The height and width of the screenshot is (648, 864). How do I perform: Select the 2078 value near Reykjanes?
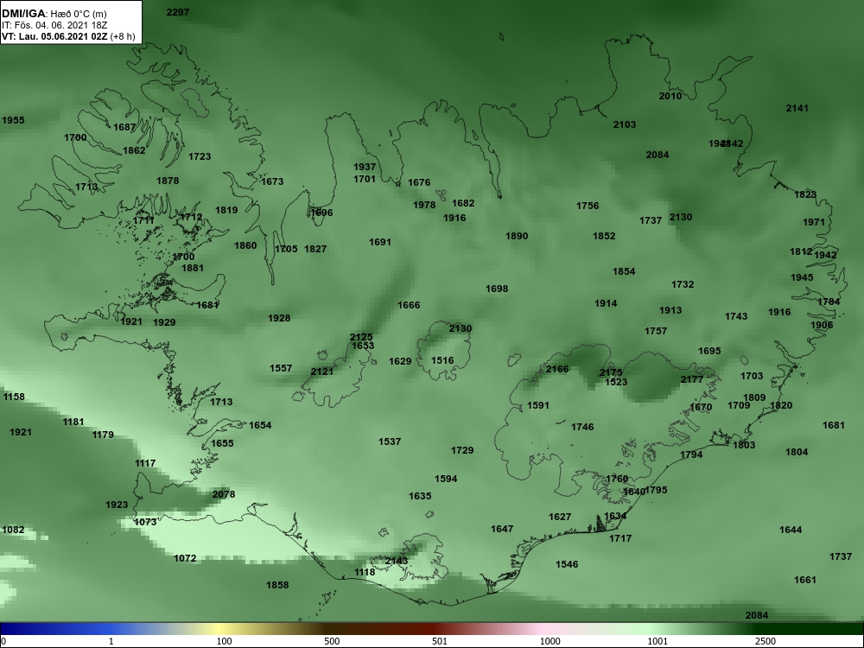[224, 494]
